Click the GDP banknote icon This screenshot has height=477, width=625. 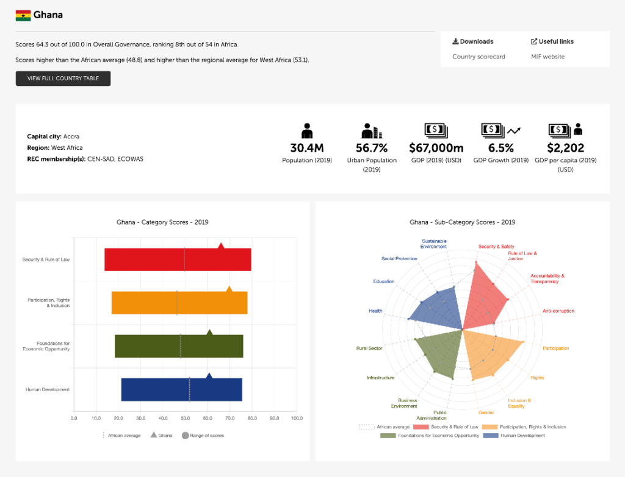click(436, 130)
